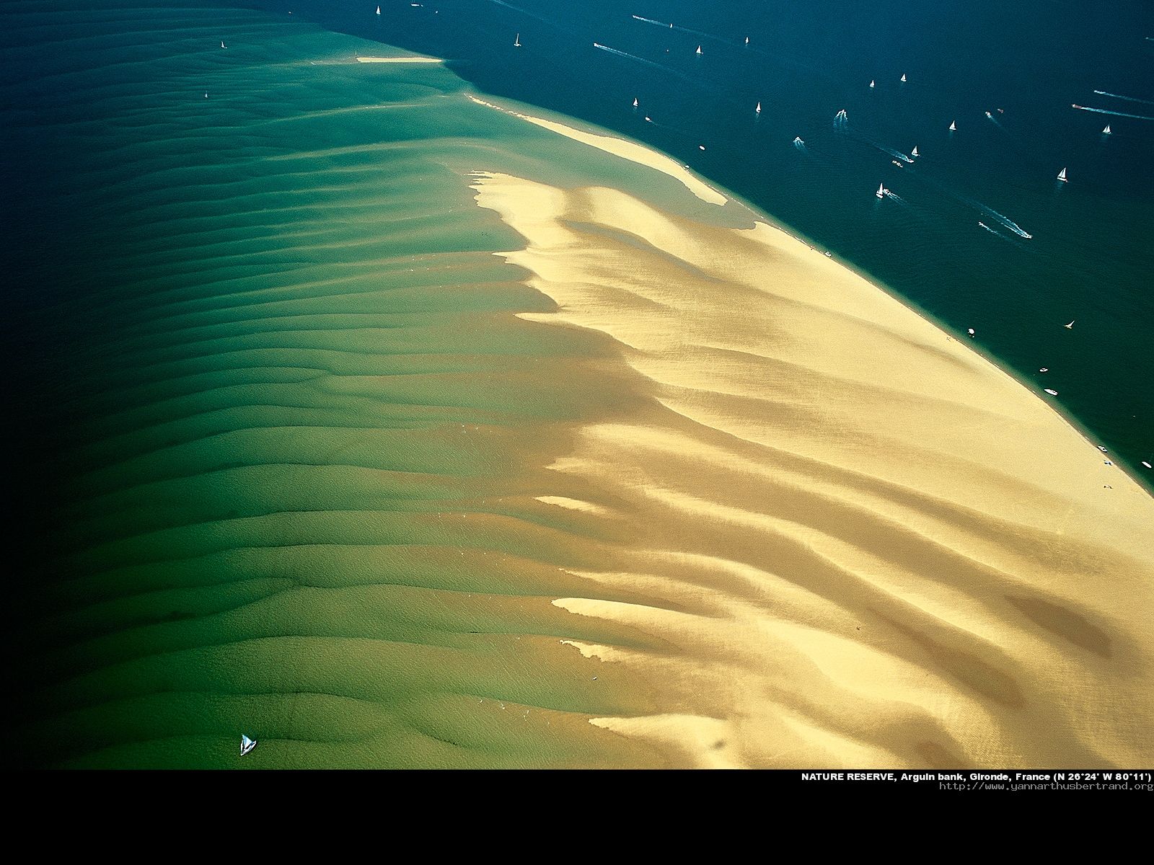Click the detached narrow sand strip at top

pyautogui.click(x=399, y=60)
